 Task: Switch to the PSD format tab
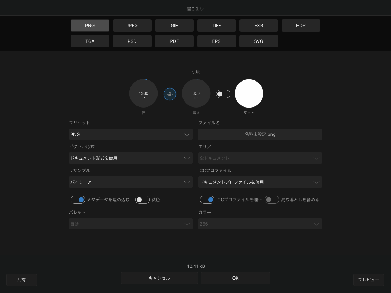[132, 41]
